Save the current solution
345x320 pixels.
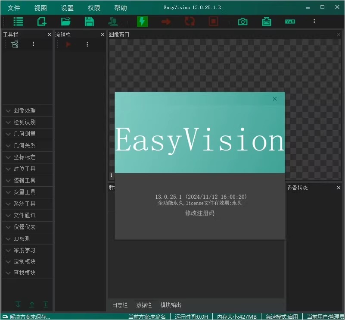(89, 22)
